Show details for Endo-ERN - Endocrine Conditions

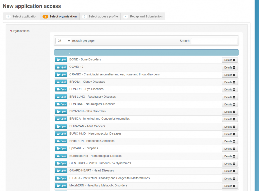pos(230,141)
